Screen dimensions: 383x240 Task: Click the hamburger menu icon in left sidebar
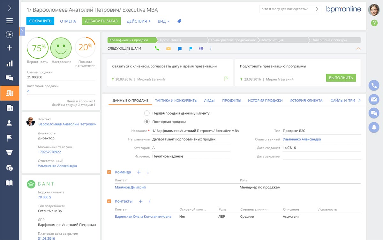[10, 21]
